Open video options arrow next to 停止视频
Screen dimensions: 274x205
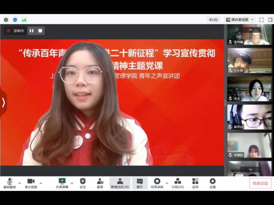point(41,183)
